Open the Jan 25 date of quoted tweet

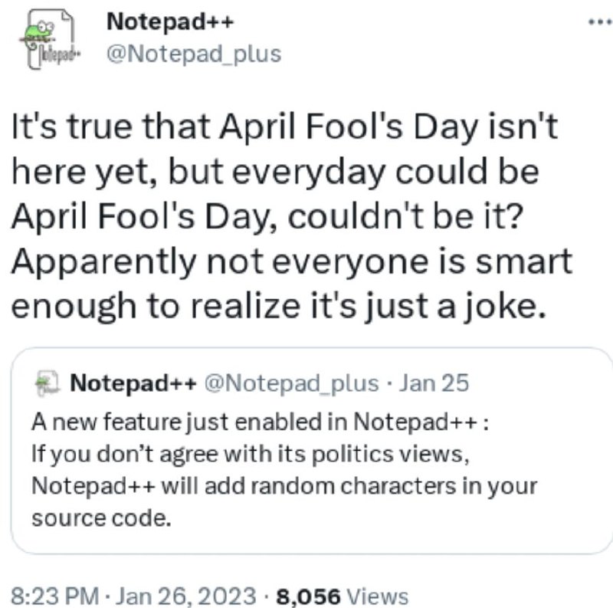click(434, 383)
